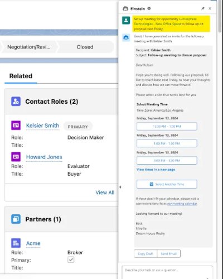Click View All under Contact Roles
The image size is (223, 279).
[x=105, y=193]
